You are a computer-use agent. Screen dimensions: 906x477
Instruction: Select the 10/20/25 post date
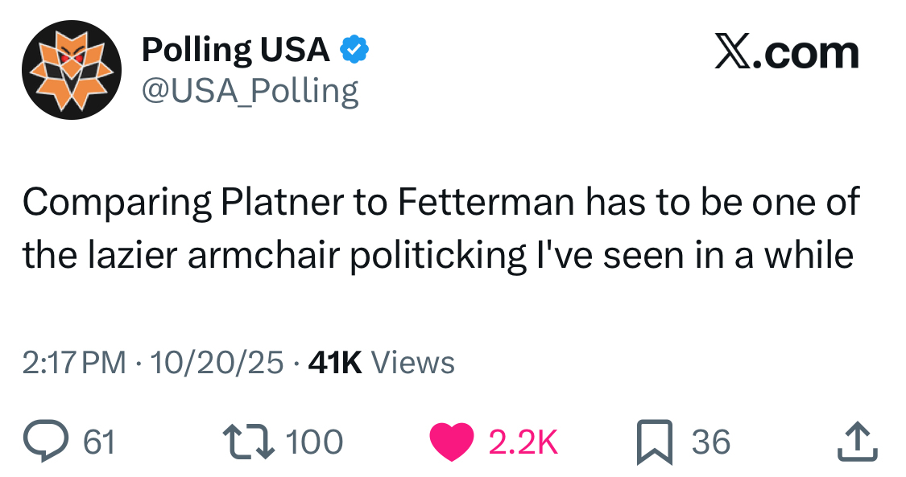point(217,363)
